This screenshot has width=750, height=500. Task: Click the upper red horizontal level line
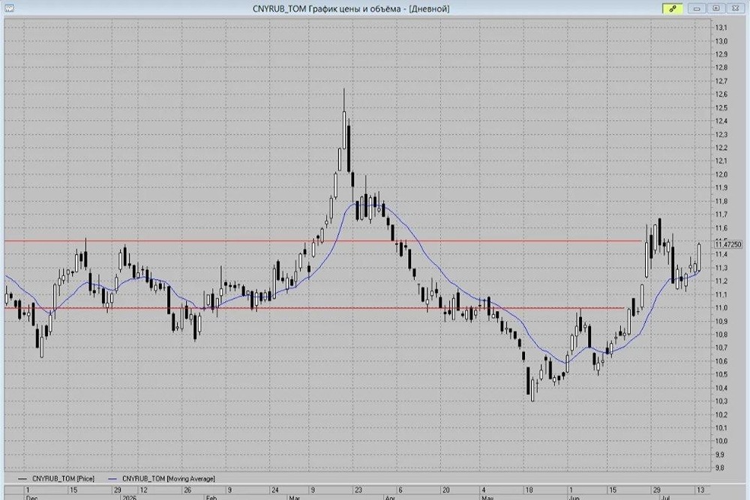tap(323, 241)
